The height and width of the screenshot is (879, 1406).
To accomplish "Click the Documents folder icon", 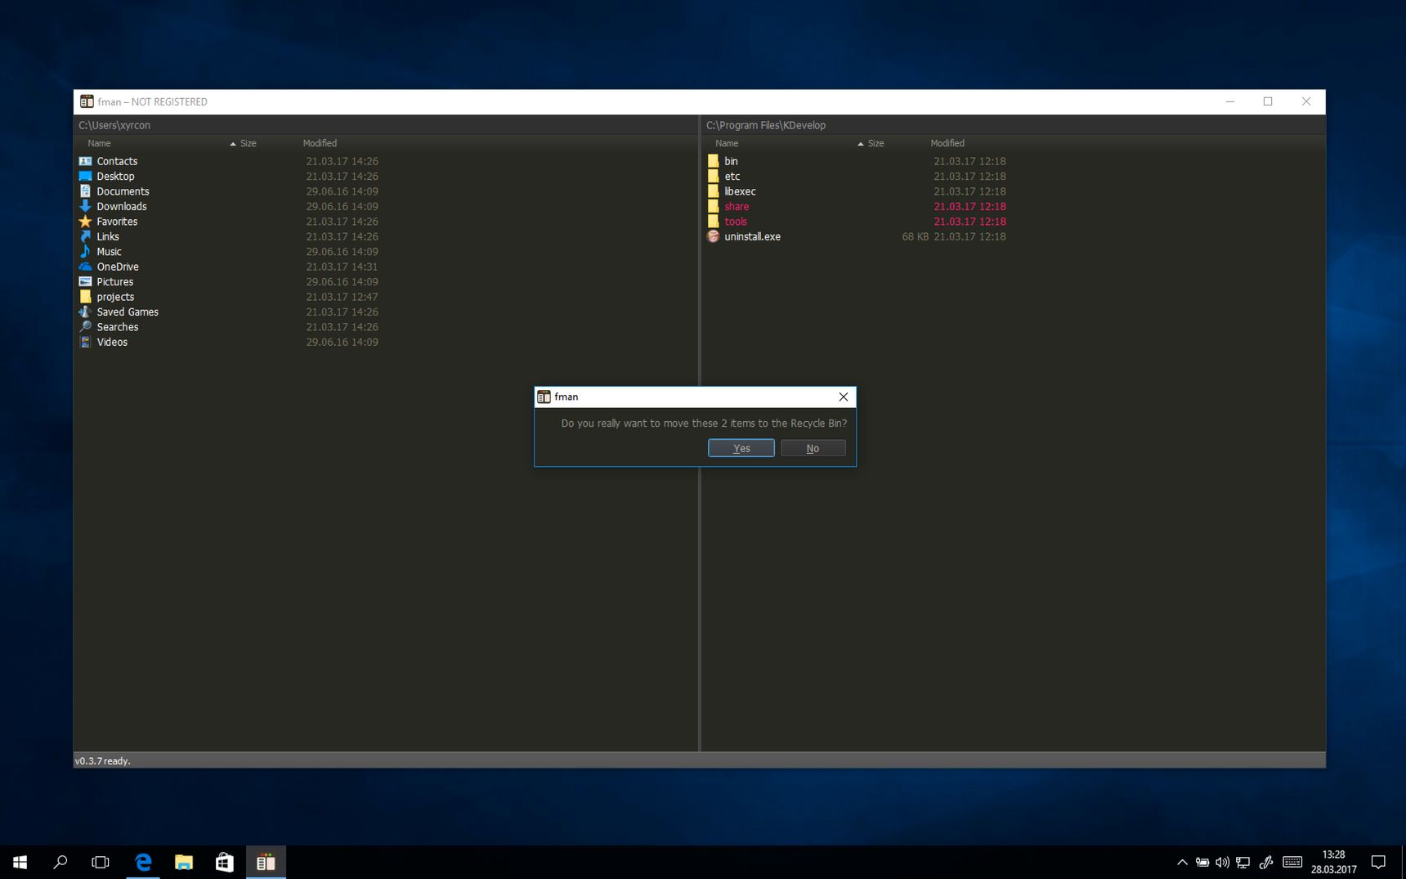I will 85,191.
